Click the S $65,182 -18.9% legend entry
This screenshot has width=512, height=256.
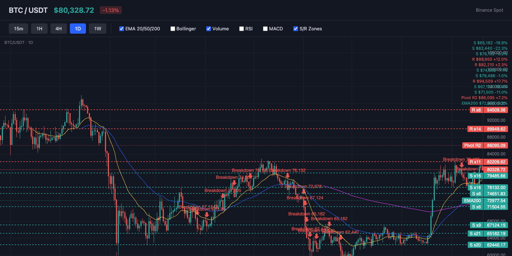coord(490,43)
